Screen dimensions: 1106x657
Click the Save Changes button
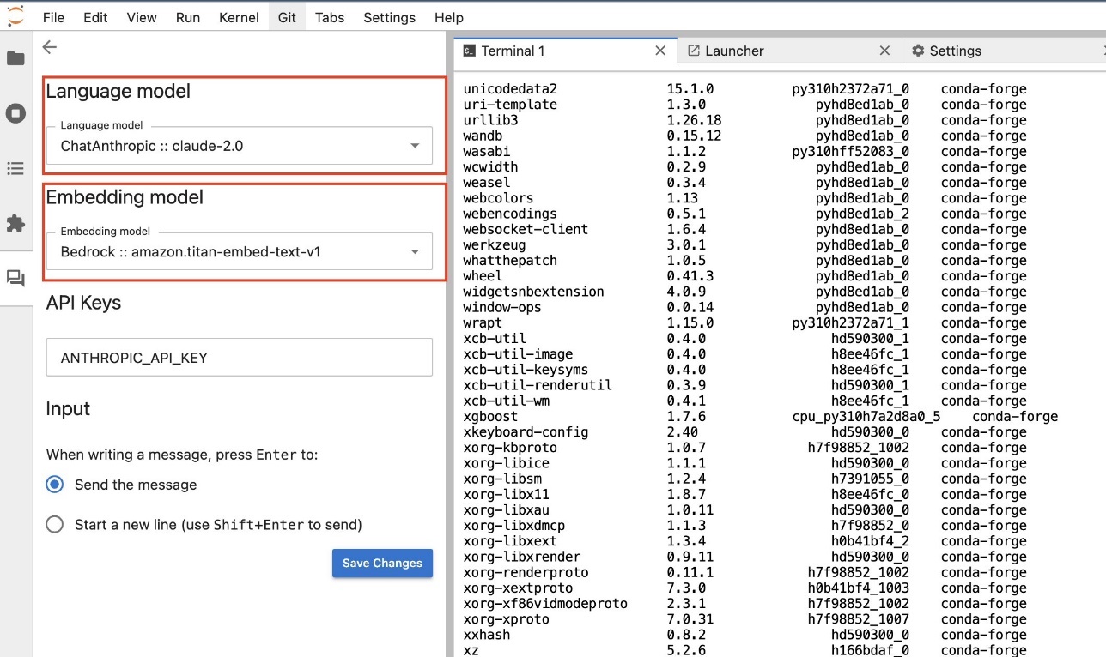(x=382, y=563)
